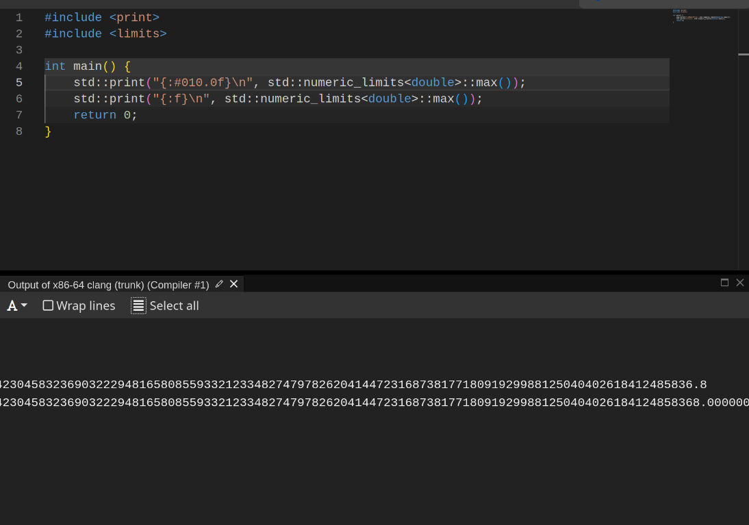Click the #include <print> line
The width and height of the screenshot is (749, 525).
[102, 18]
